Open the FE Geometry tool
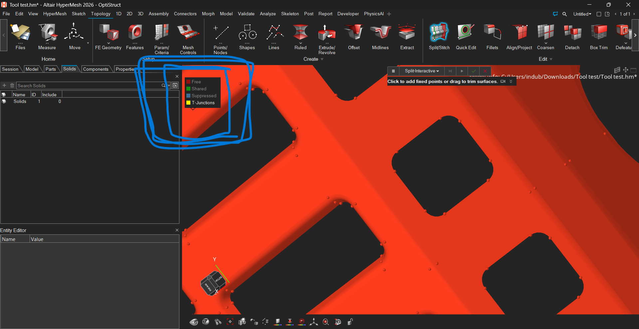 click(108, 37)
